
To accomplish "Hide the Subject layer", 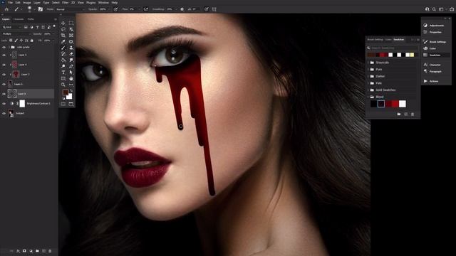I will tap(4, 114).
